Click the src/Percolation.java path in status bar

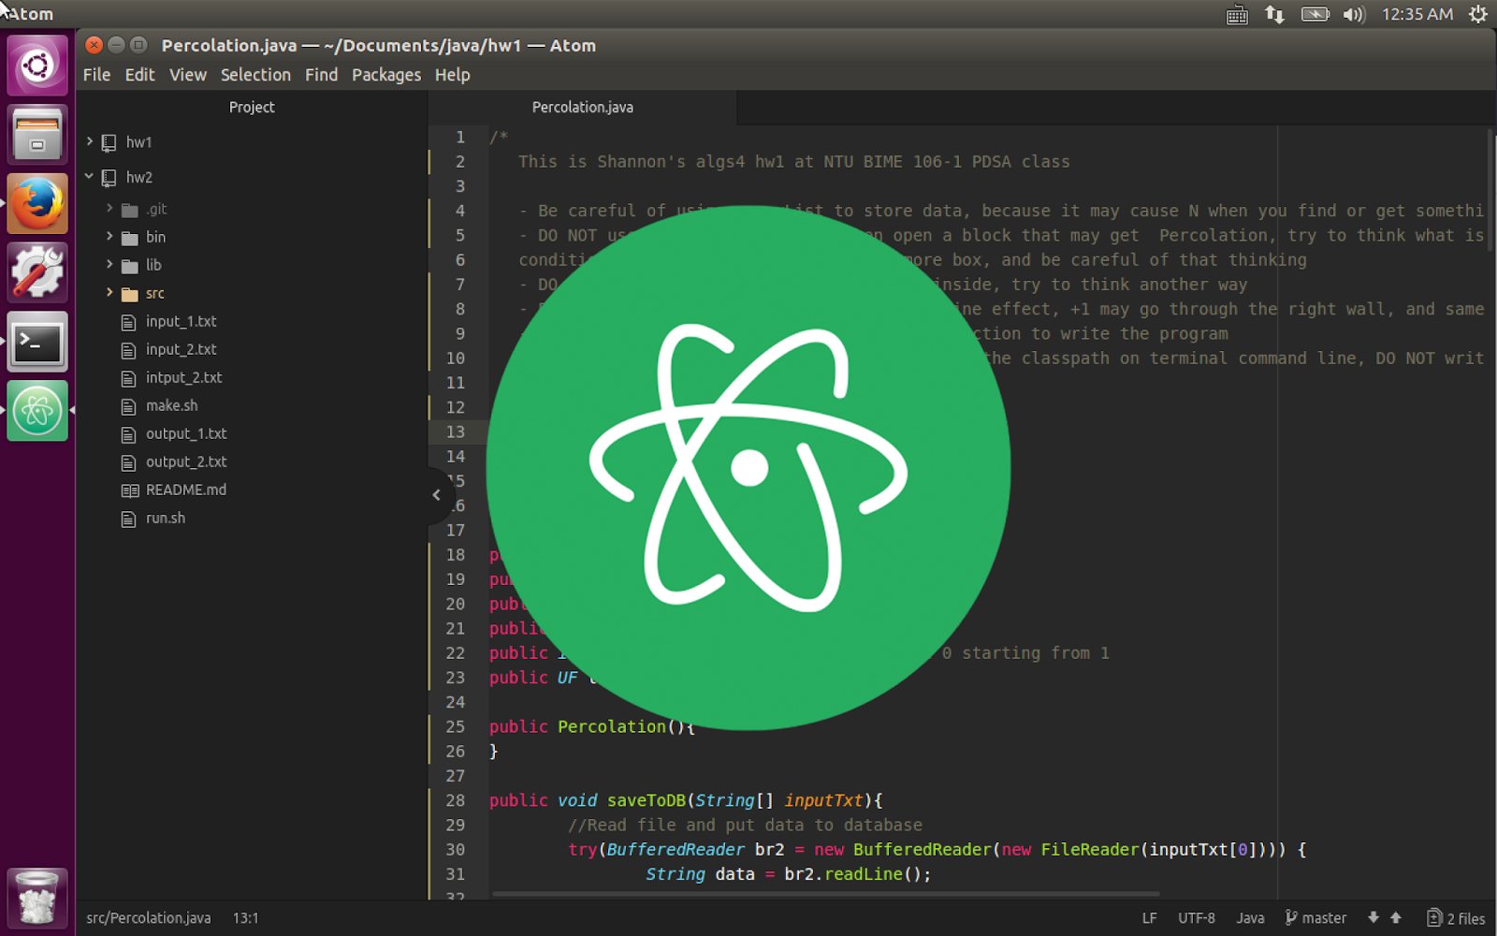click(x=149, y=918)
